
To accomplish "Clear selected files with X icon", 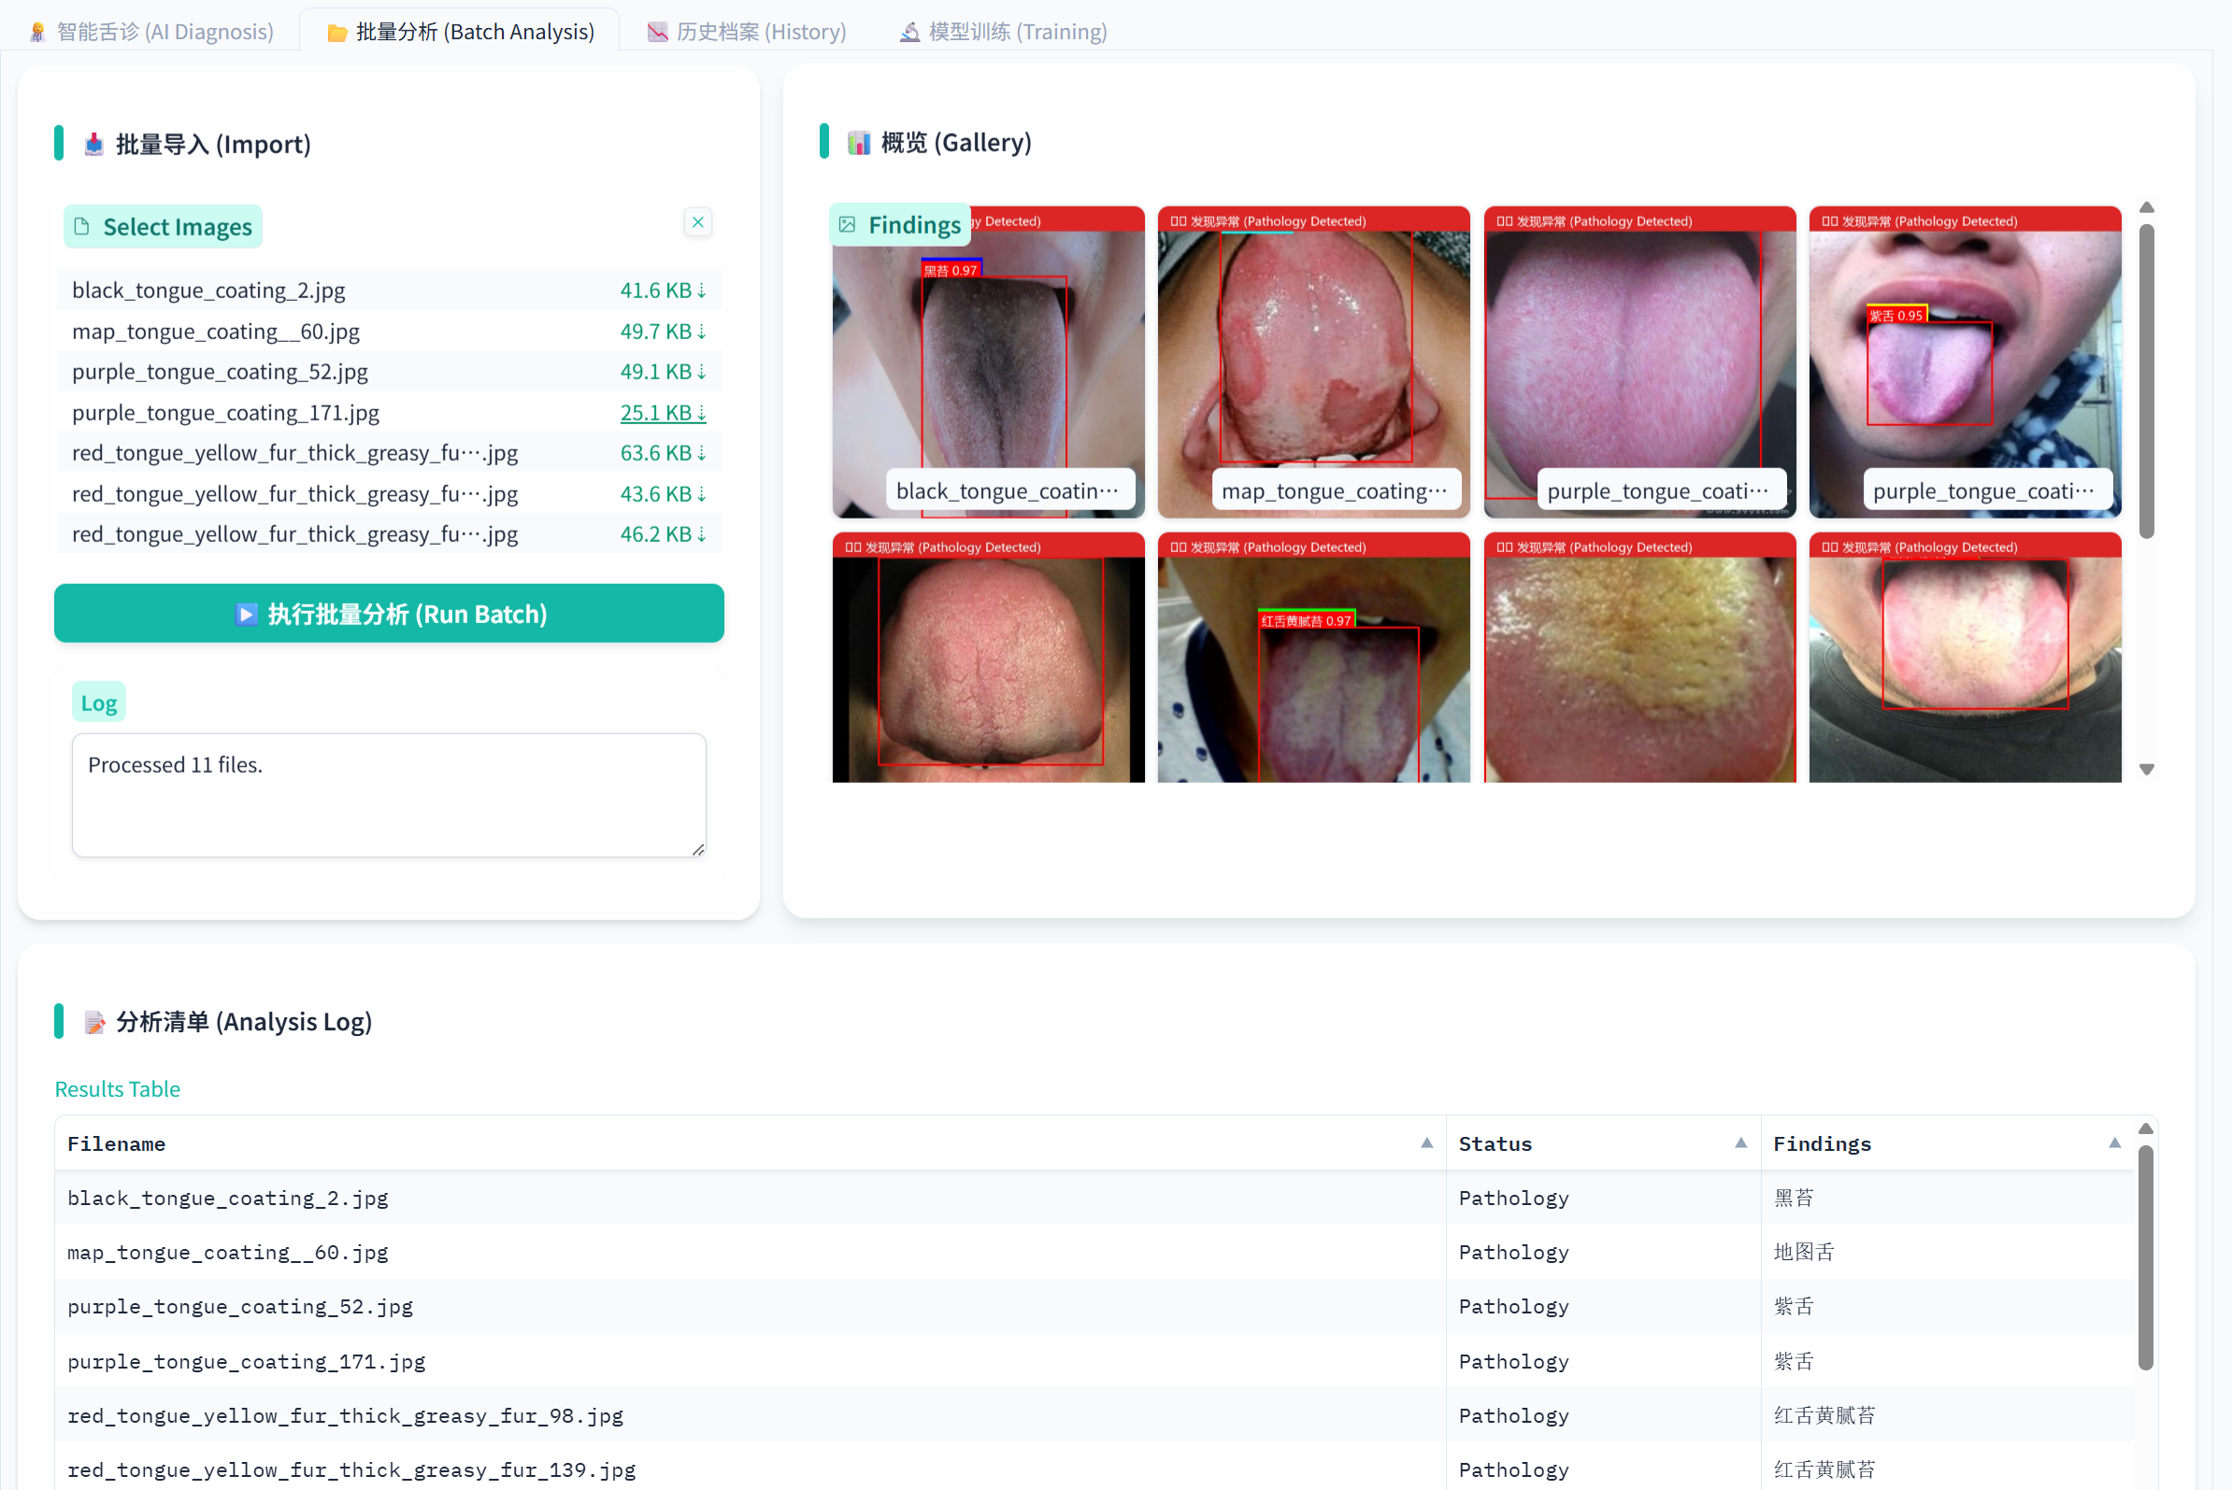I will (x=698, y=222).
